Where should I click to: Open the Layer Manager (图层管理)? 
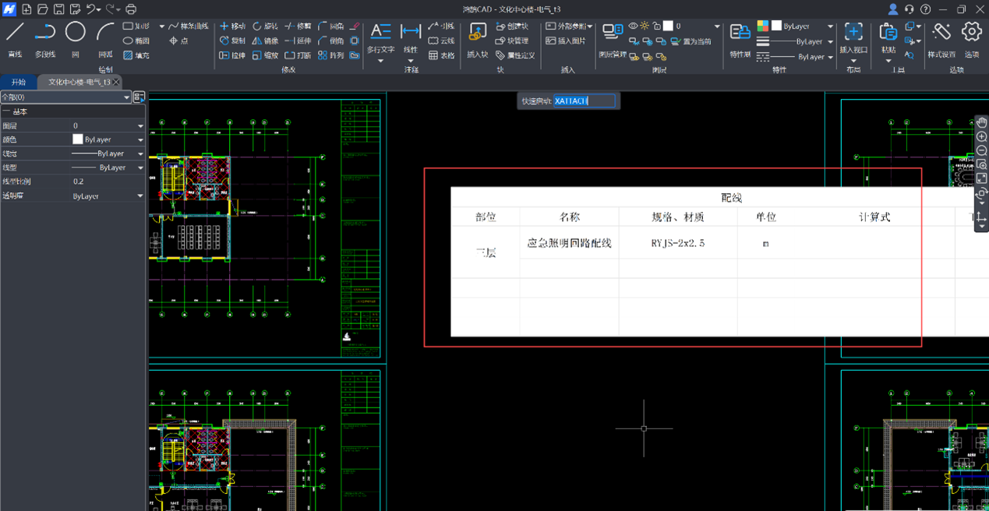click(613, 38)
